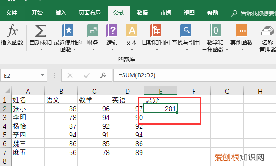The height and width of the screenshot is (166, 276).
Task: Open the Name Box dropdown arrow
Action: click(x=42, y=75)
